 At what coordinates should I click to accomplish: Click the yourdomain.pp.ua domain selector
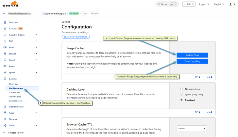click(x=54, y=14)
